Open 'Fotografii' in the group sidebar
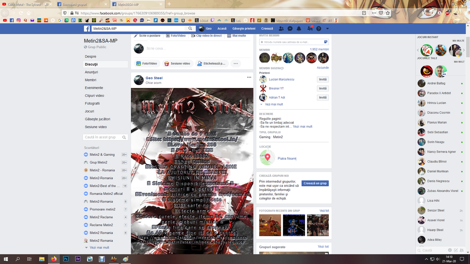470x264 pixels. [92, 103]
